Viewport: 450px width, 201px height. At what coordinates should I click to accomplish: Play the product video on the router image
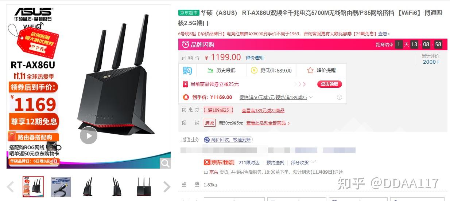tap(89, 135)
